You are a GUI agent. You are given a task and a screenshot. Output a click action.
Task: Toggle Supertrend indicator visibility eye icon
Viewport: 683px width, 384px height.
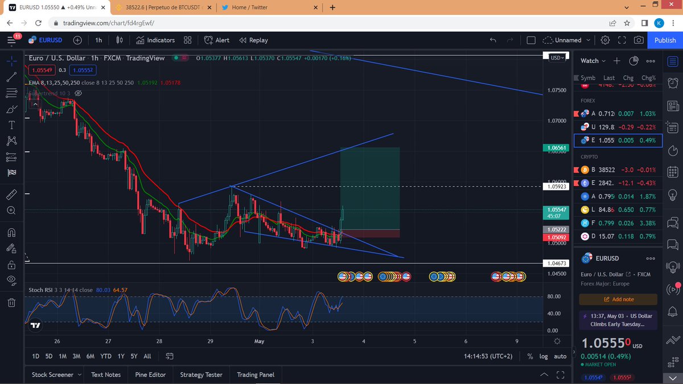(79, 93)
